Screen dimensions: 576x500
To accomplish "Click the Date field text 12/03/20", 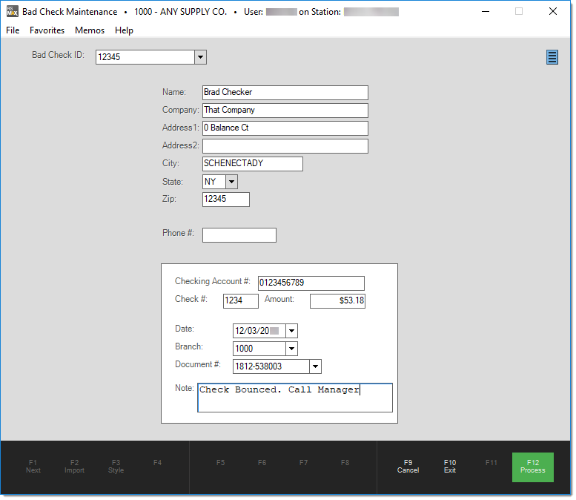I will pos(259,332).
